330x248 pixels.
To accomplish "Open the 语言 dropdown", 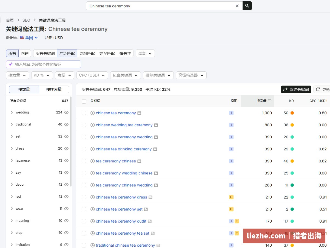I will tap(145, 53).
